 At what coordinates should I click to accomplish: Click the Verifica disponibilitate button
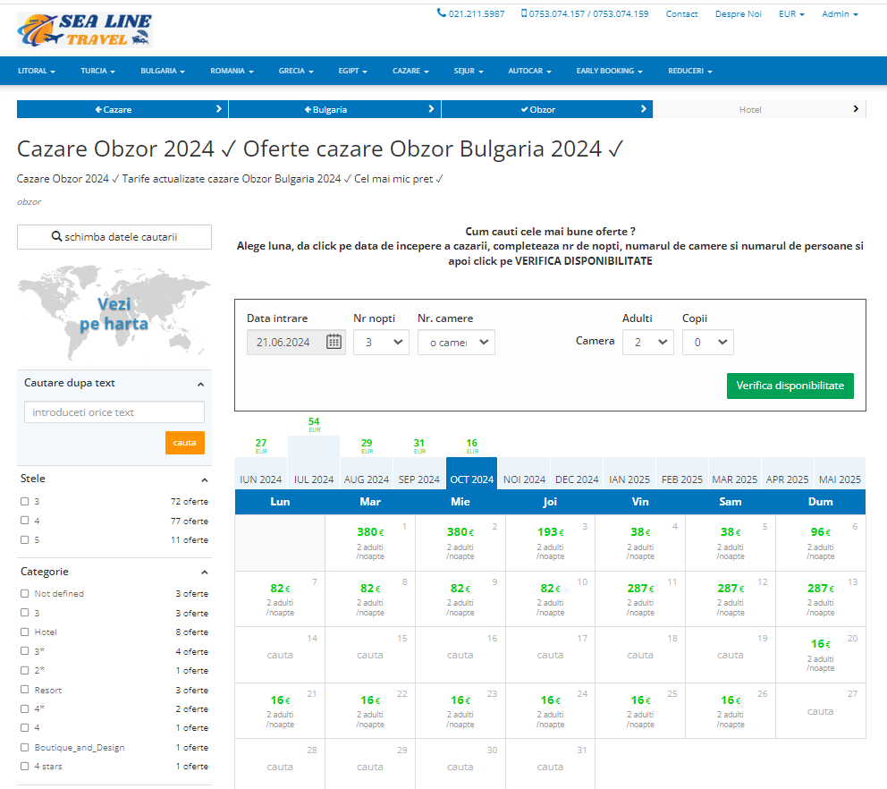790,386
